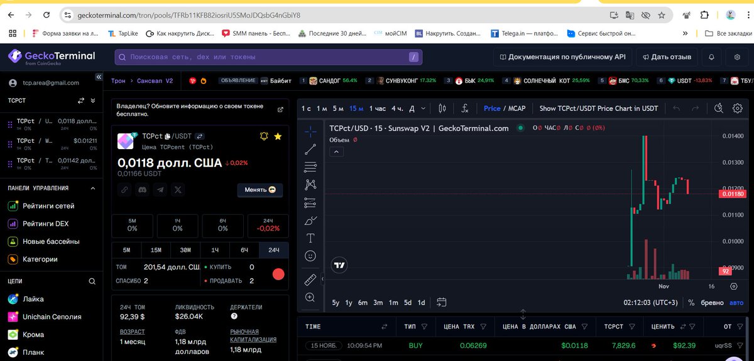Click the price alert bell icon
Viewport: 754px width, 361px height.
pos(264,136)
